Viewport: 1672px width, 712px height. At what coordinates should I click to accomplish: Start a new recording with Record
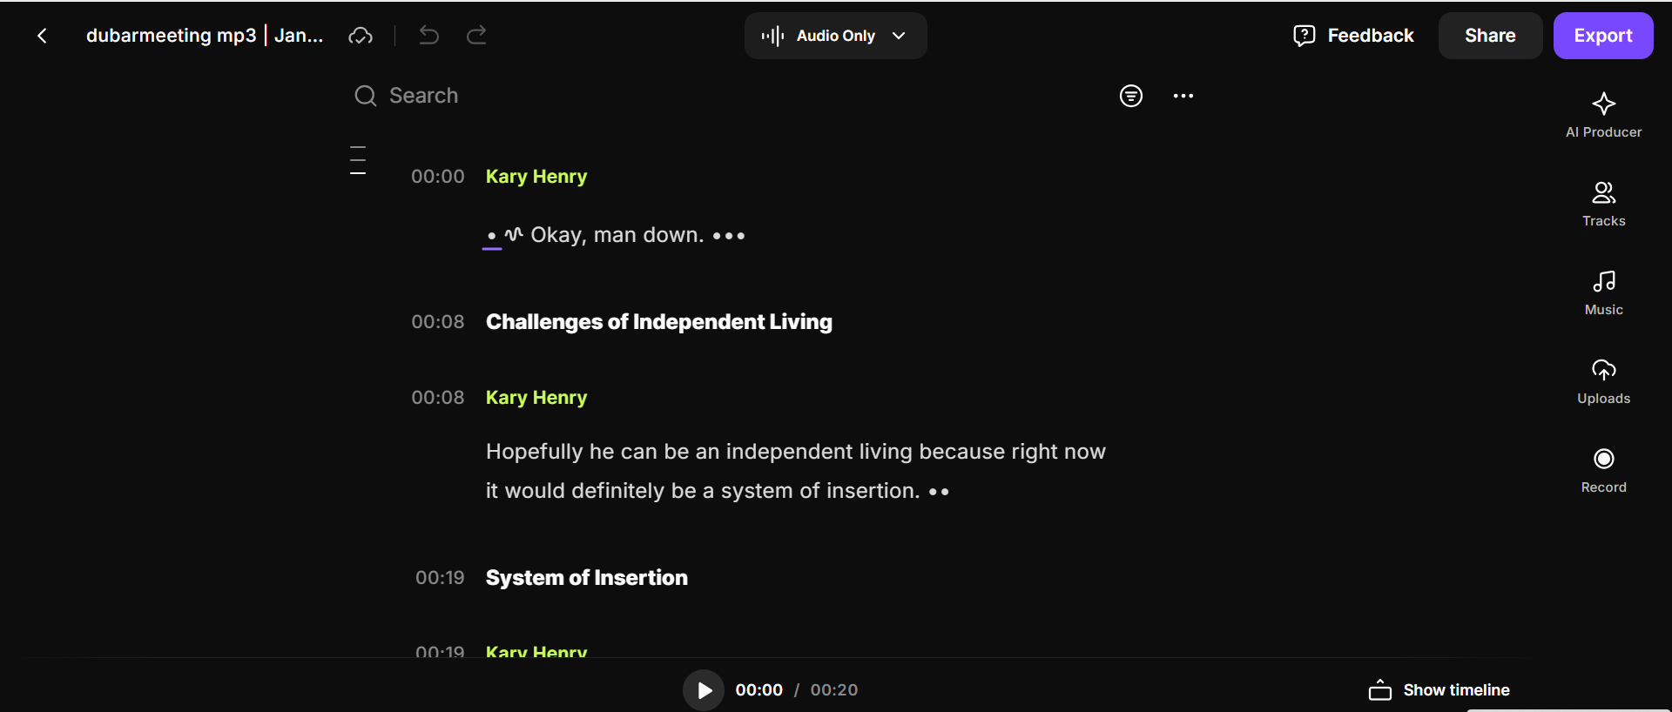click(1603, 470)
